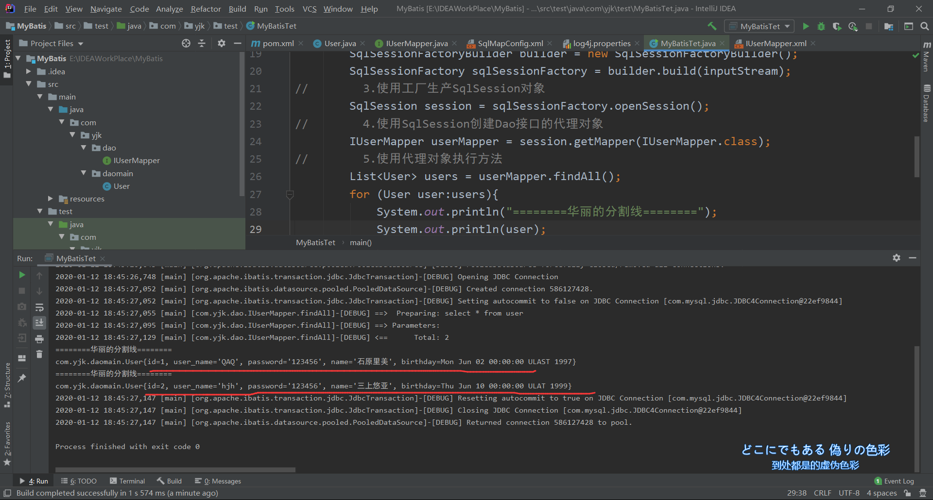
Task: Click the Build Project hammer icon
Action: pos(712,26)
